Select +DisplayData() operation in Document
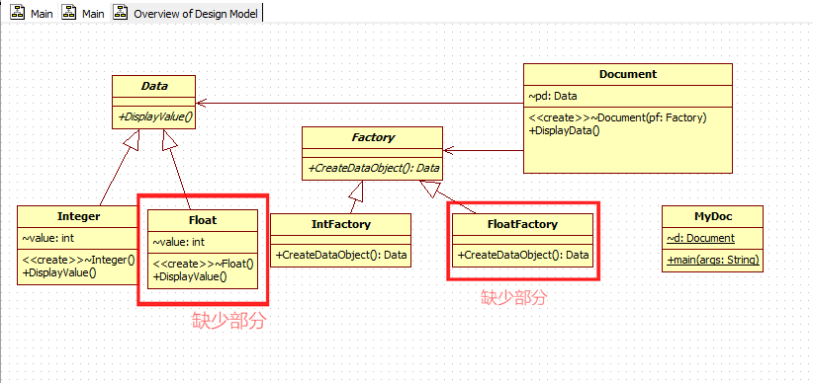 [x=564, y=130]
